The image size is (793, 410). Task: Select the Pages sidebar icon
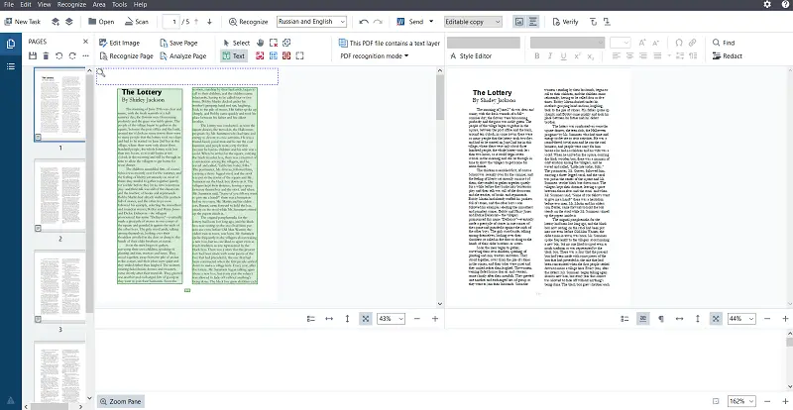tap(11, 44)
